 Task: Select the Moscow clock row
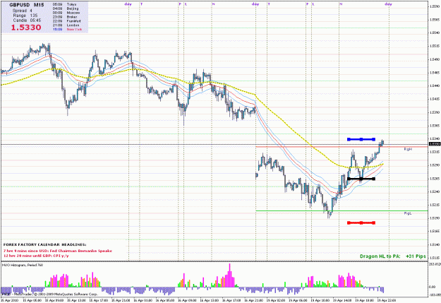coord(66,13)
